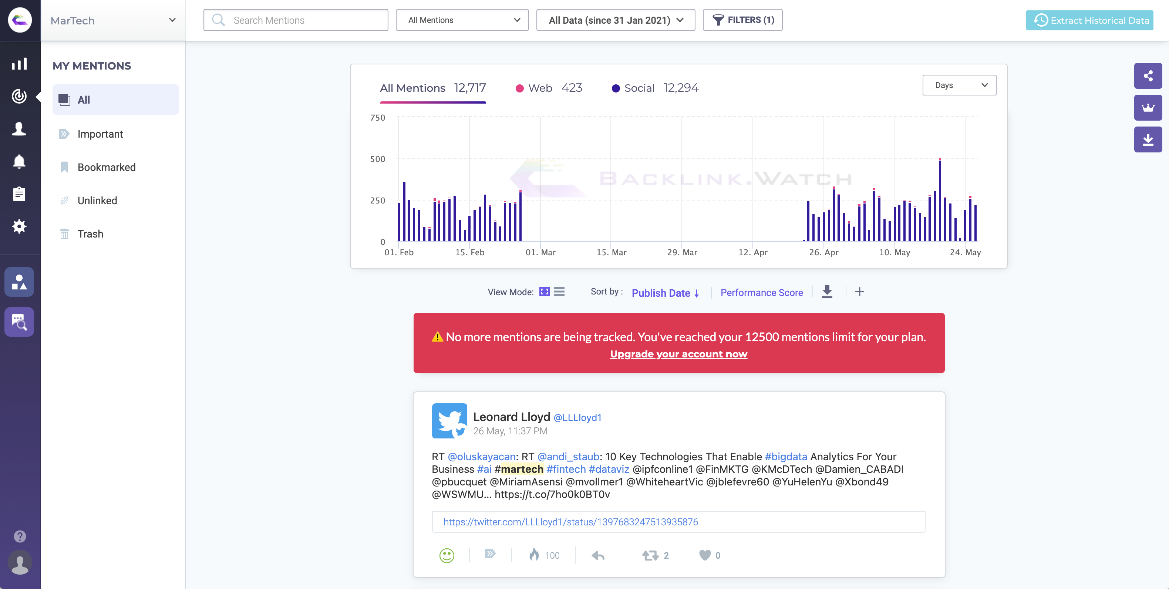Switch to list view mode
Viewport: 1169px width, 589px height.
(x=560, y=292)
